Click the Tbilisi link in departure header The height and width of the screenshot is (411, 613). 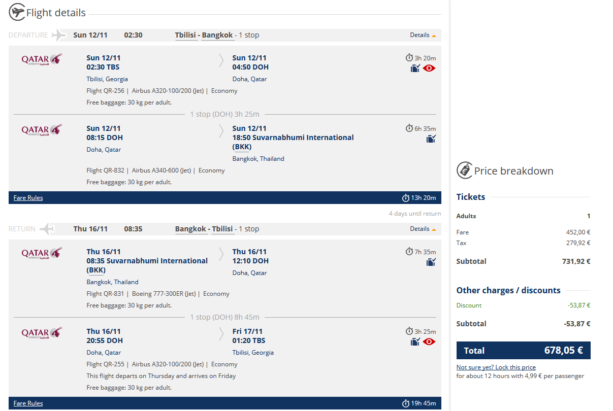coord(186,35)
